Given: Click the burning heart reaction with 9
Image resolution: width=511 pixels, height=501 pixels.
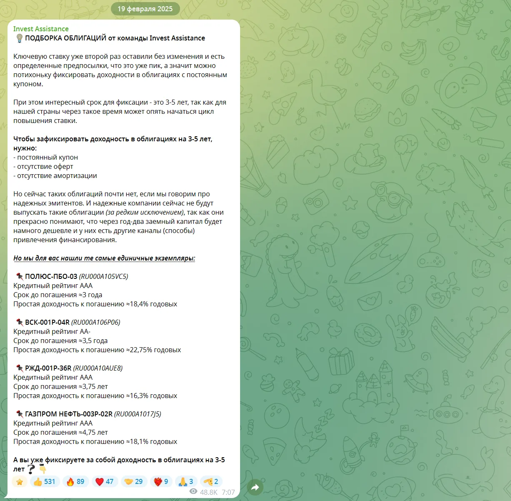Looking at the screenshot, I should [x=161, y=481].
